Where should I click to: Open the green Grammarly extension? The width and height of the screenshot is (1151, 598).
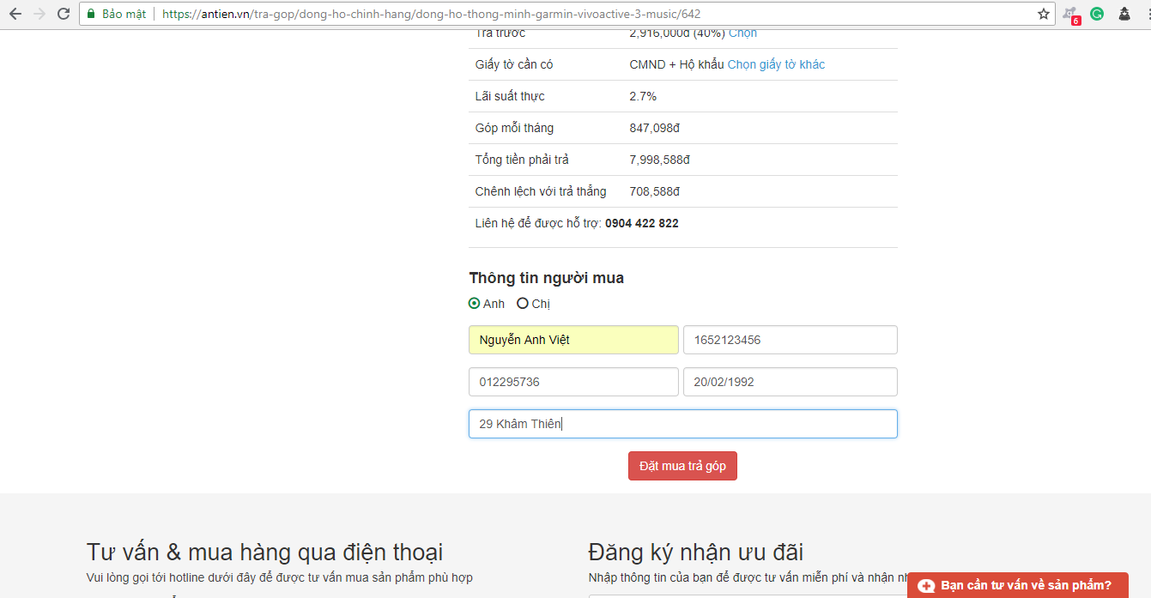pos(1097,14)
